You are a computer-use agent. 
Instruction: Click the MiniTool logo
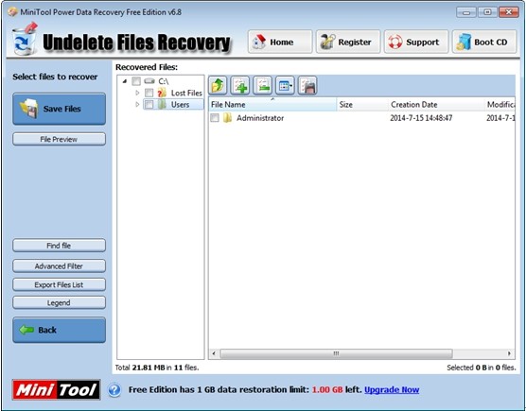57,389
